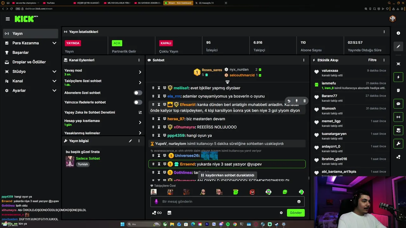Click the pencil edit icon in right sidebar
The width and height of the screenshot is (406, 228).
pos(398,47)
